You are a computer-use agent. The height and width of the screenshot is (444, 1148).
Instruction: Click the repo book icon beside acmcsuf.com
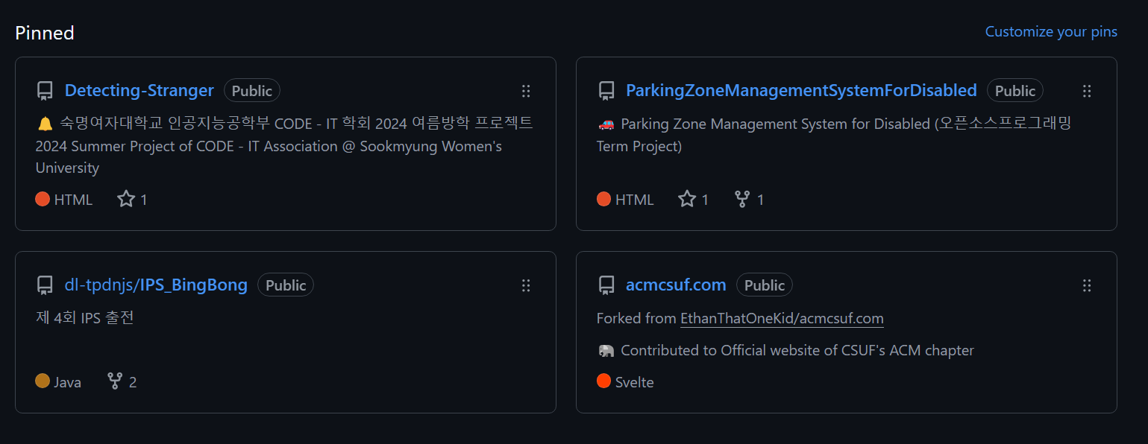[606, 285]
